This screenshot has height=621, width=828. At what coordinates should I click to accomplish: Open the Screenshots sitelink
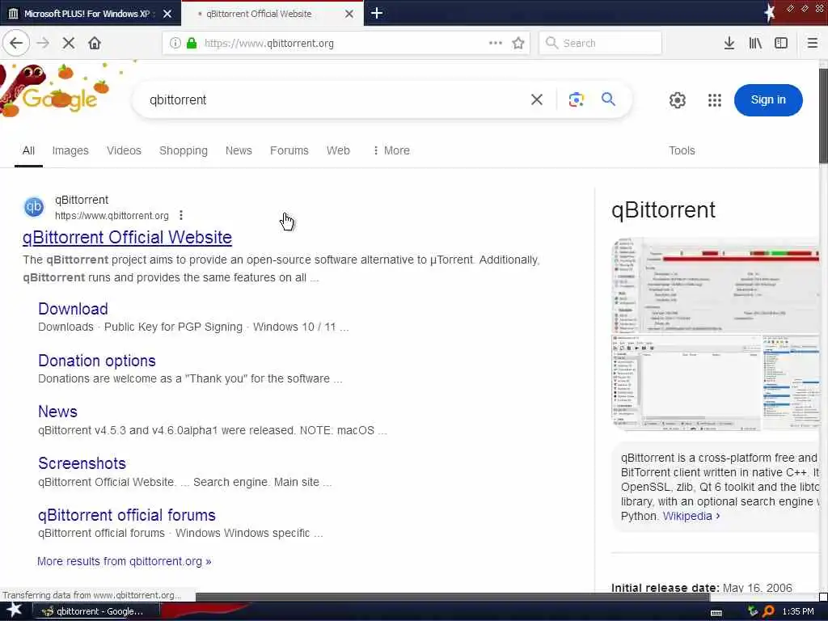point(82,463)
